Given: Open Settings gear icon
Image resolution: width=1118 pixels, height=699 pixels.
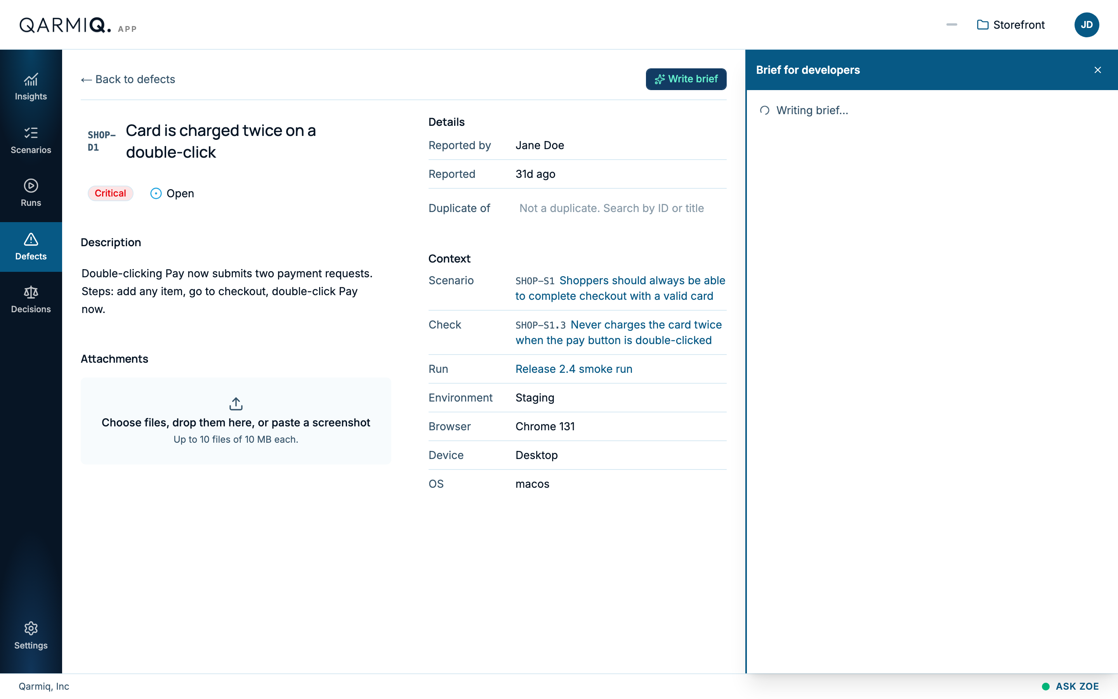Looking at the screenshot, I should (x=31, y=628).
